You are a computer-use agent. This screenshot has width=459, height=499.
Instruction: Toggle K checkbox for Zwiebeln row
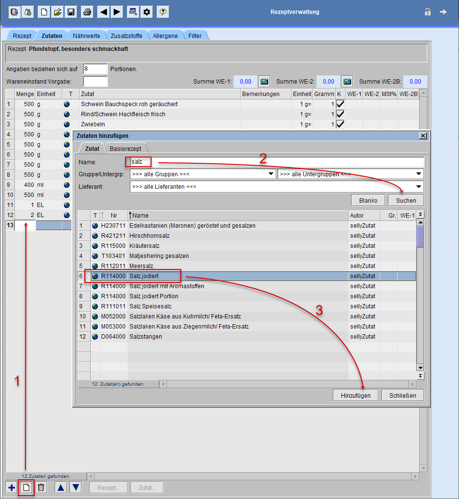(340, 124)
